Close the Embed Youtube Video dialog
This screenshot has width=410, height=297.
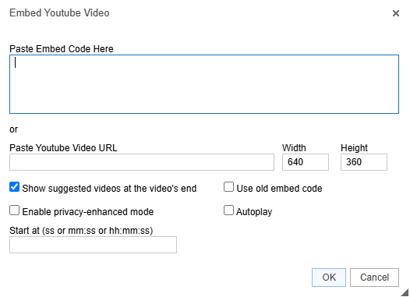pos(396,13)
